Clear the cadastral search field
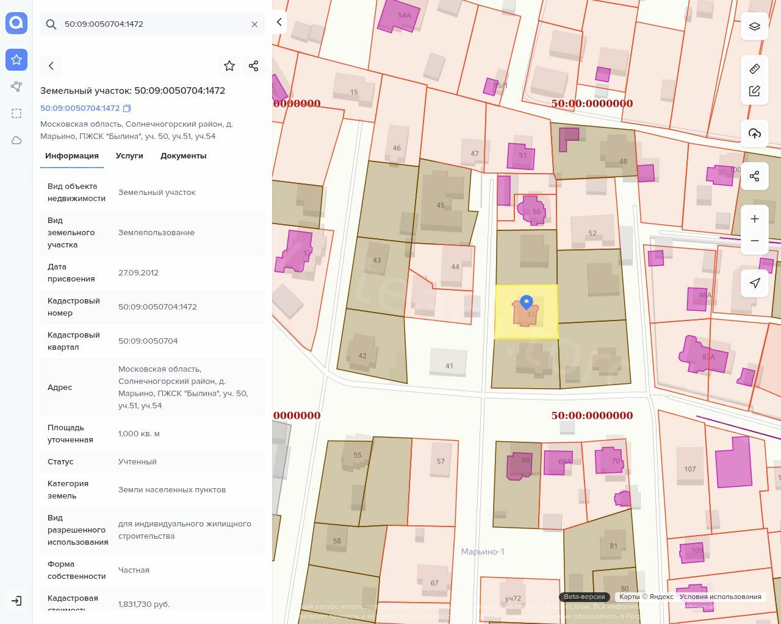781x624 pixels. [254, 24]
